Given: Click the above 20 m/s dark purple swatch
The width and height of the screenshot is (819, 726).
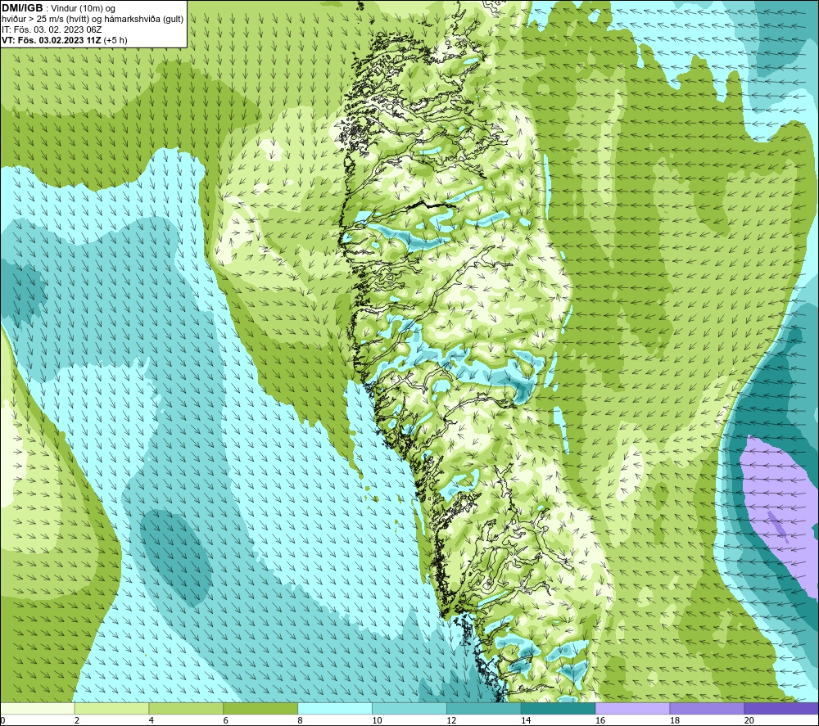Looking at the screenshot, I should coord(781,708).
